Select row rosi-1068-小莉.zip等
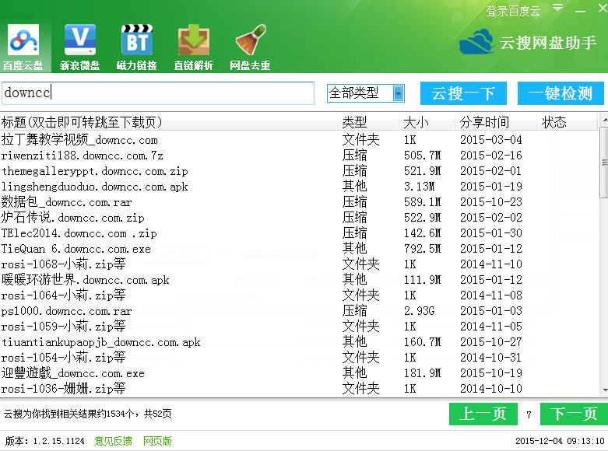Viewport: 608px width, 451px height. pos(299,264)
